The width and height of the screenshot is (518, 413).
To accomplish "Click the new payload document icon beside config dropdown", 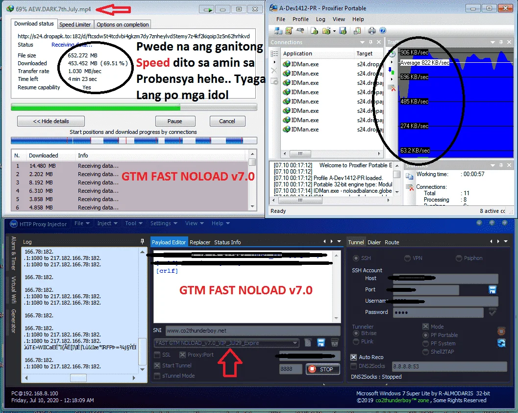I will tap(308, 343).
